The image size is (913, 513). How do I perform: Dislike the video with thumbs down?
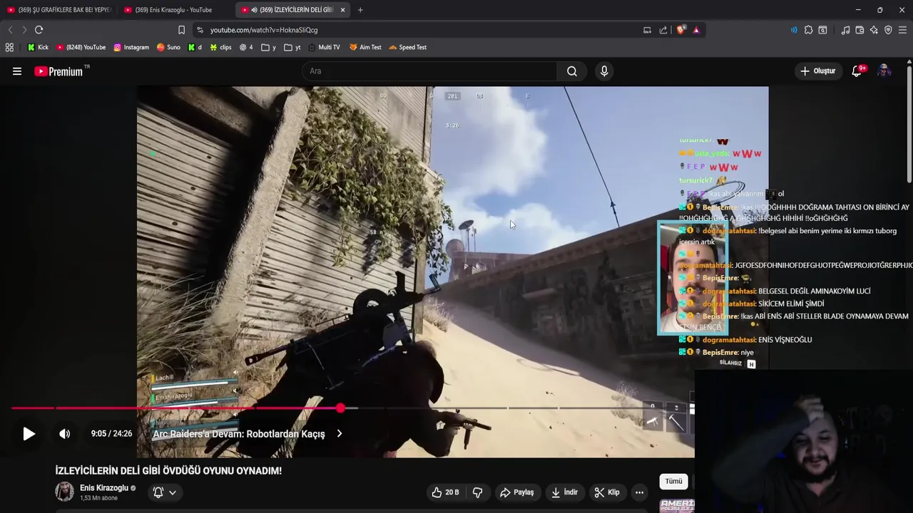coord(478,492)
